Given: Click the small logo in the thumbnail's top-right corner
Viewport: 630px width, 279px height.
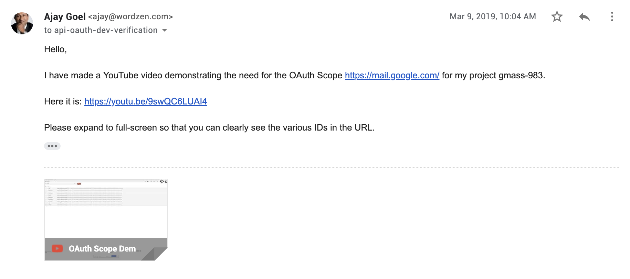Looking at the screenshot, I should coord(162,181).
